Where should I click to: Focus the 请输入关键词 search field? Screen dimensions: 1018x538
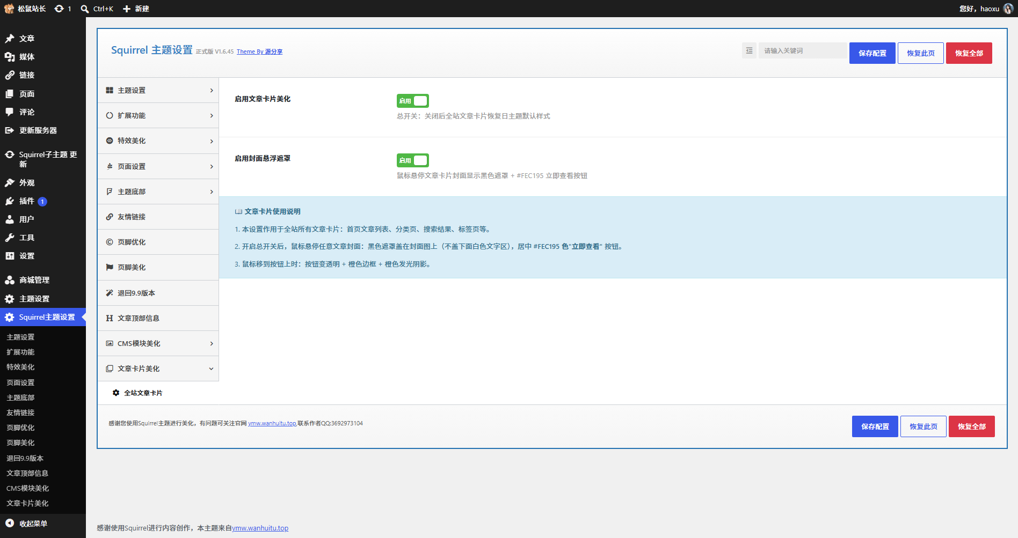pyautogui.click(x=802, y=50)
